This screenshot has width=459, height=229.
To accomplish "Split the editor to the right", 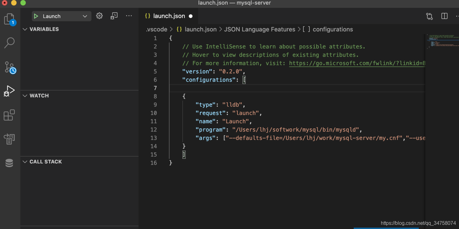I will click(444, 16).
